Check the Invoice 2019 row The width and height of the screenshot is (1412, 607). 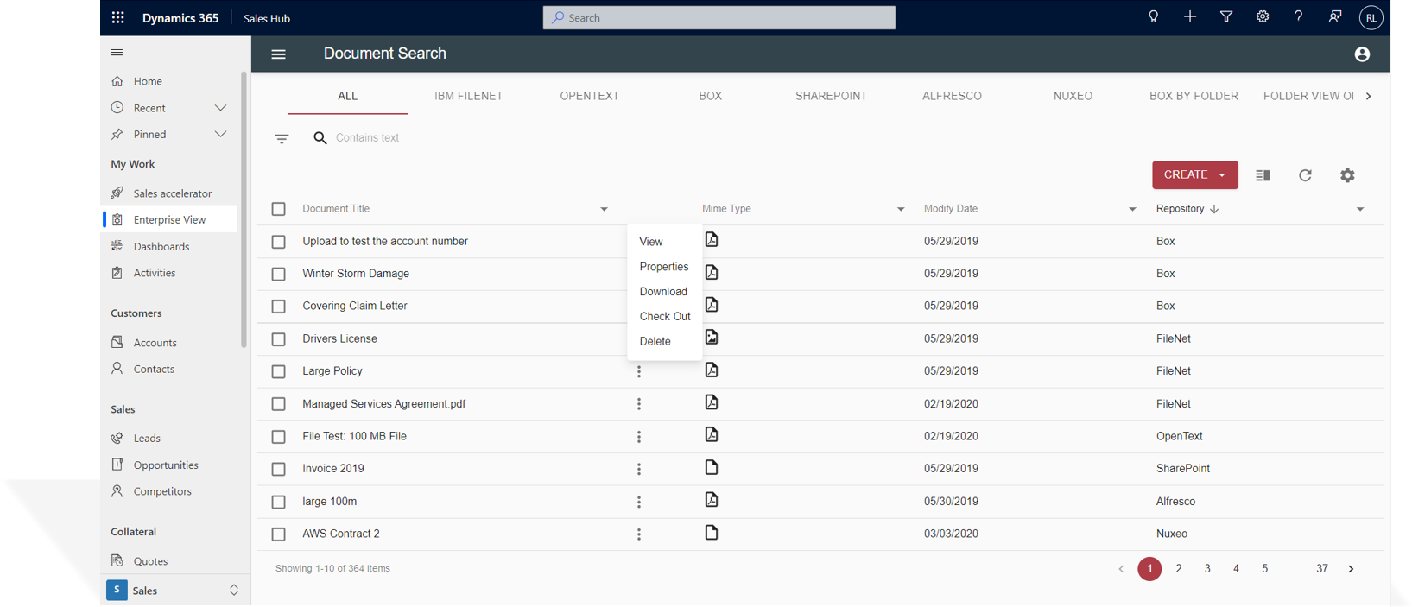click(278, 469)
